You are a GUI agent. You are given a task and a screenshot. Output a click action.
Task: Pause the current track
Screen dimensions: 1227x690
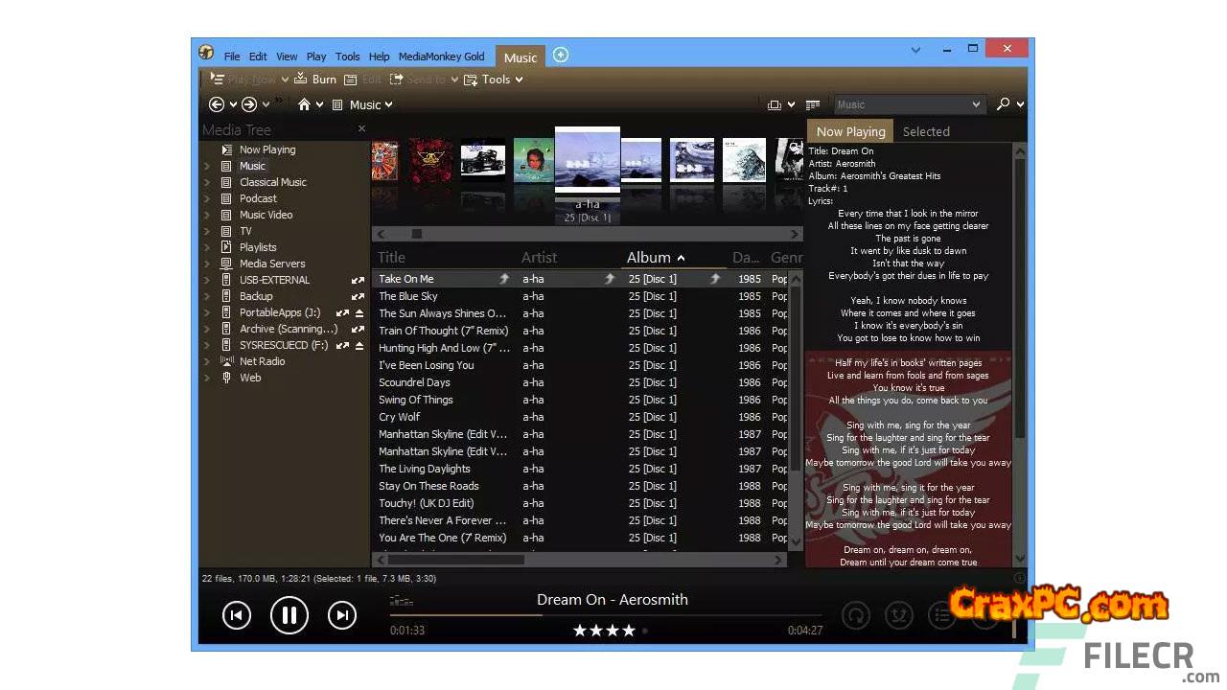point(289,615)
